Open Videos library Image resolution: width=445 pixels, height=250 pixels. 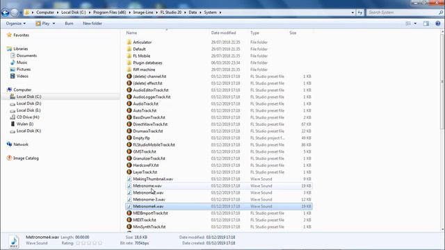click(22, 76)
